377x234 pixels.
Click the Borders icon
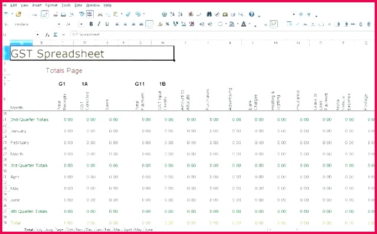[220, 24]
